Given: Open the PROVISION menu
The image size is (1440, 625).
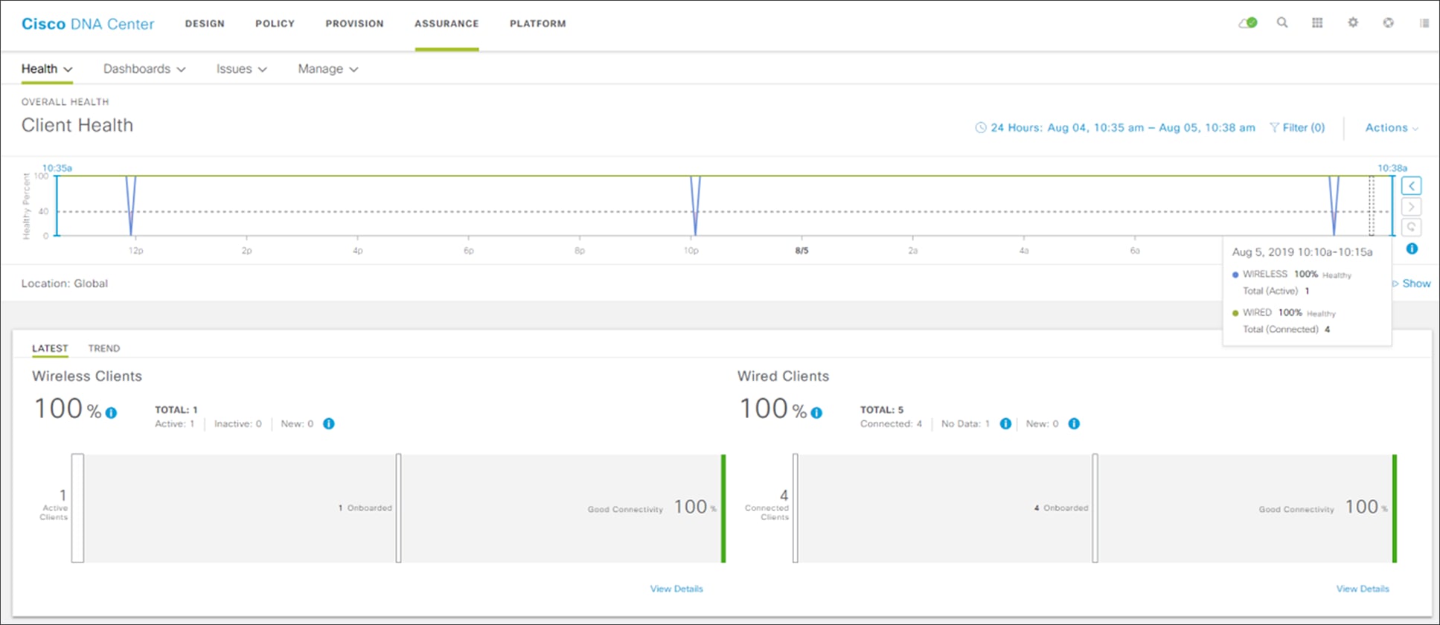Looking at the screenshot, I should point(354,24).
